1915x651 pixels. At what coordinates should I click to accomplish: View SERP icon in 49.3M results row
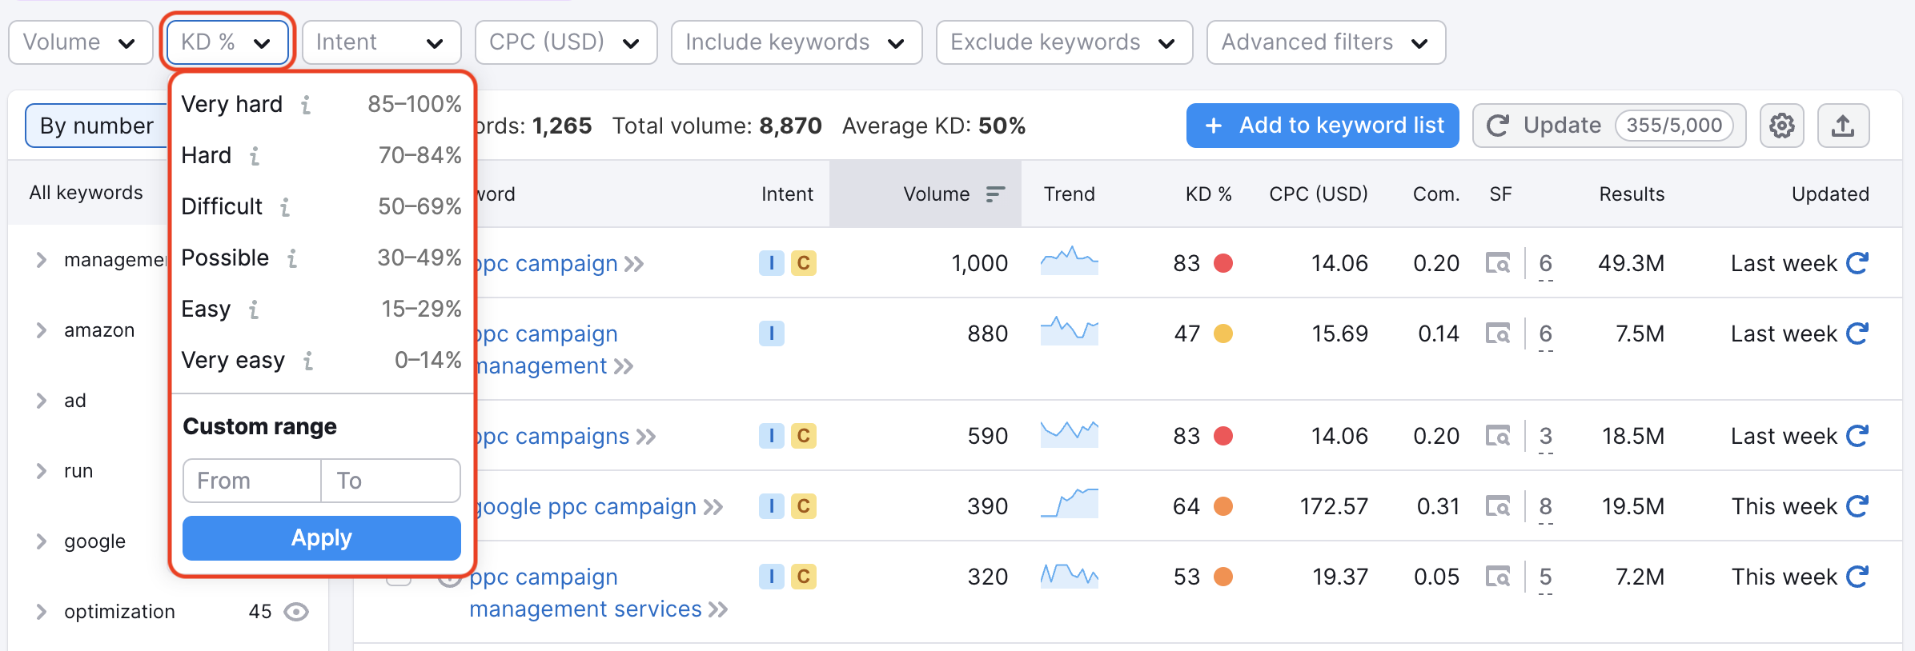(1498, 263)
